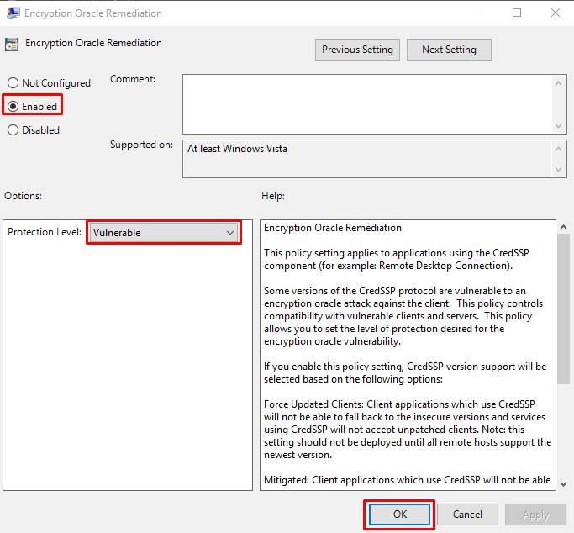Select the Not Configured radio button

pyautogui.click(x=13, y=83)
